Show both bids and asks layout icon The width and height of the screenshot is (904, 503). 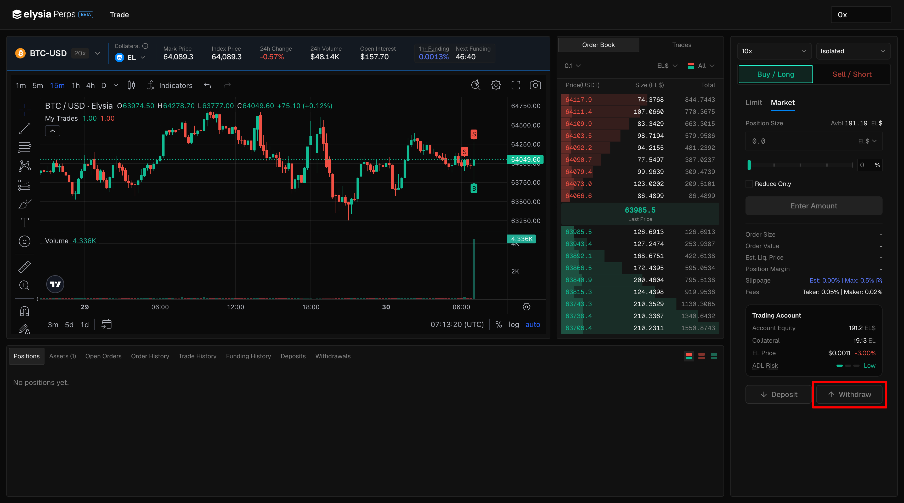click(x=689, y=356)
